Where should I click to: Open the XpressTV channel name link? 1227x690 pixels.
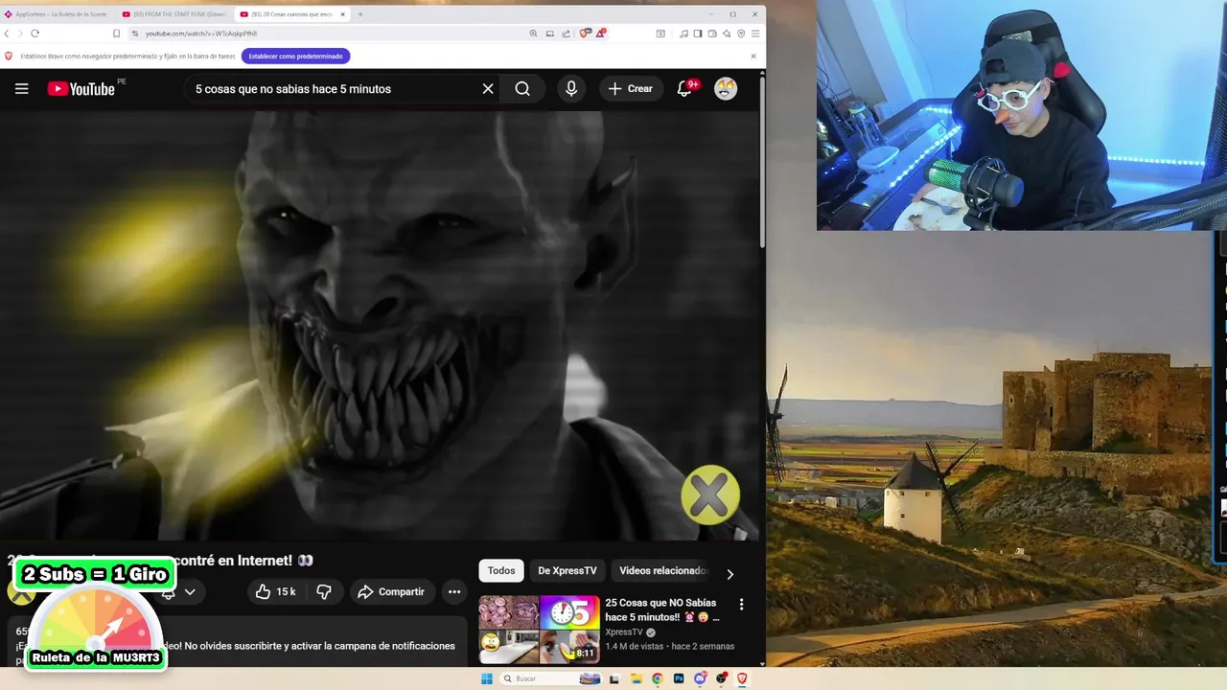click(x=624, y=632)
